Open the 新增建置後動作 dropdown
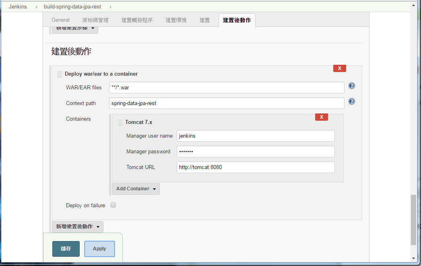The image size is (421, 266). pos(78,227)
